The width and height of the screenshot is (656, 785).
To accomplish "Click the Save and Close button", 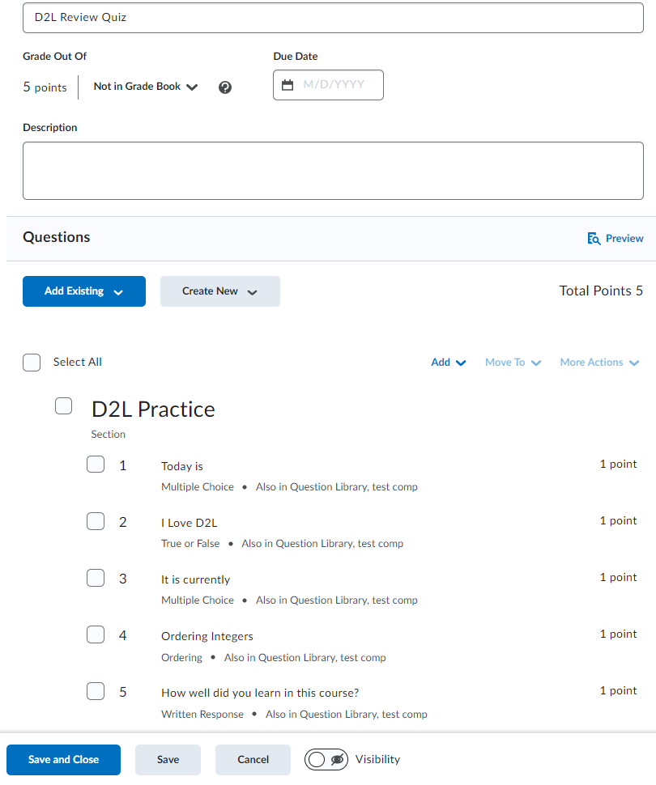I will [x=63, y=760].
